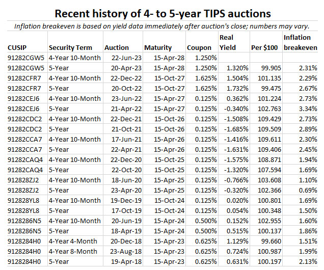Click the 20-Apr-23 auction date cell

pyautogui.click(x=121, y=68)
